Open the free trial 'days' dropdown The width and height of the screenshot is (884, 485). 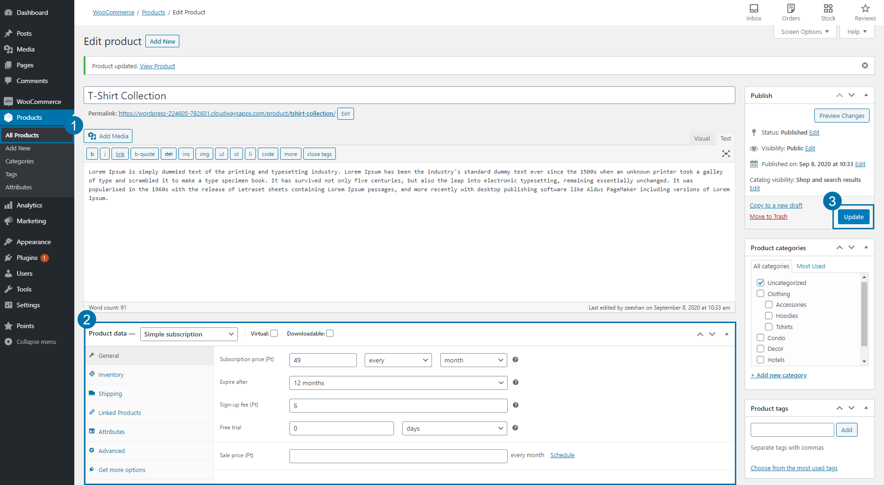455,428
